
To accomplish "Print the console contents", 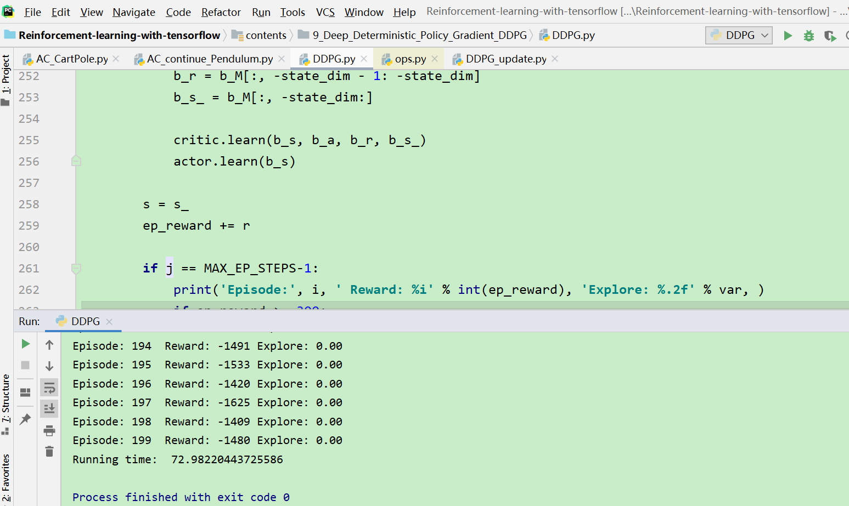I will tap(49, 430).
